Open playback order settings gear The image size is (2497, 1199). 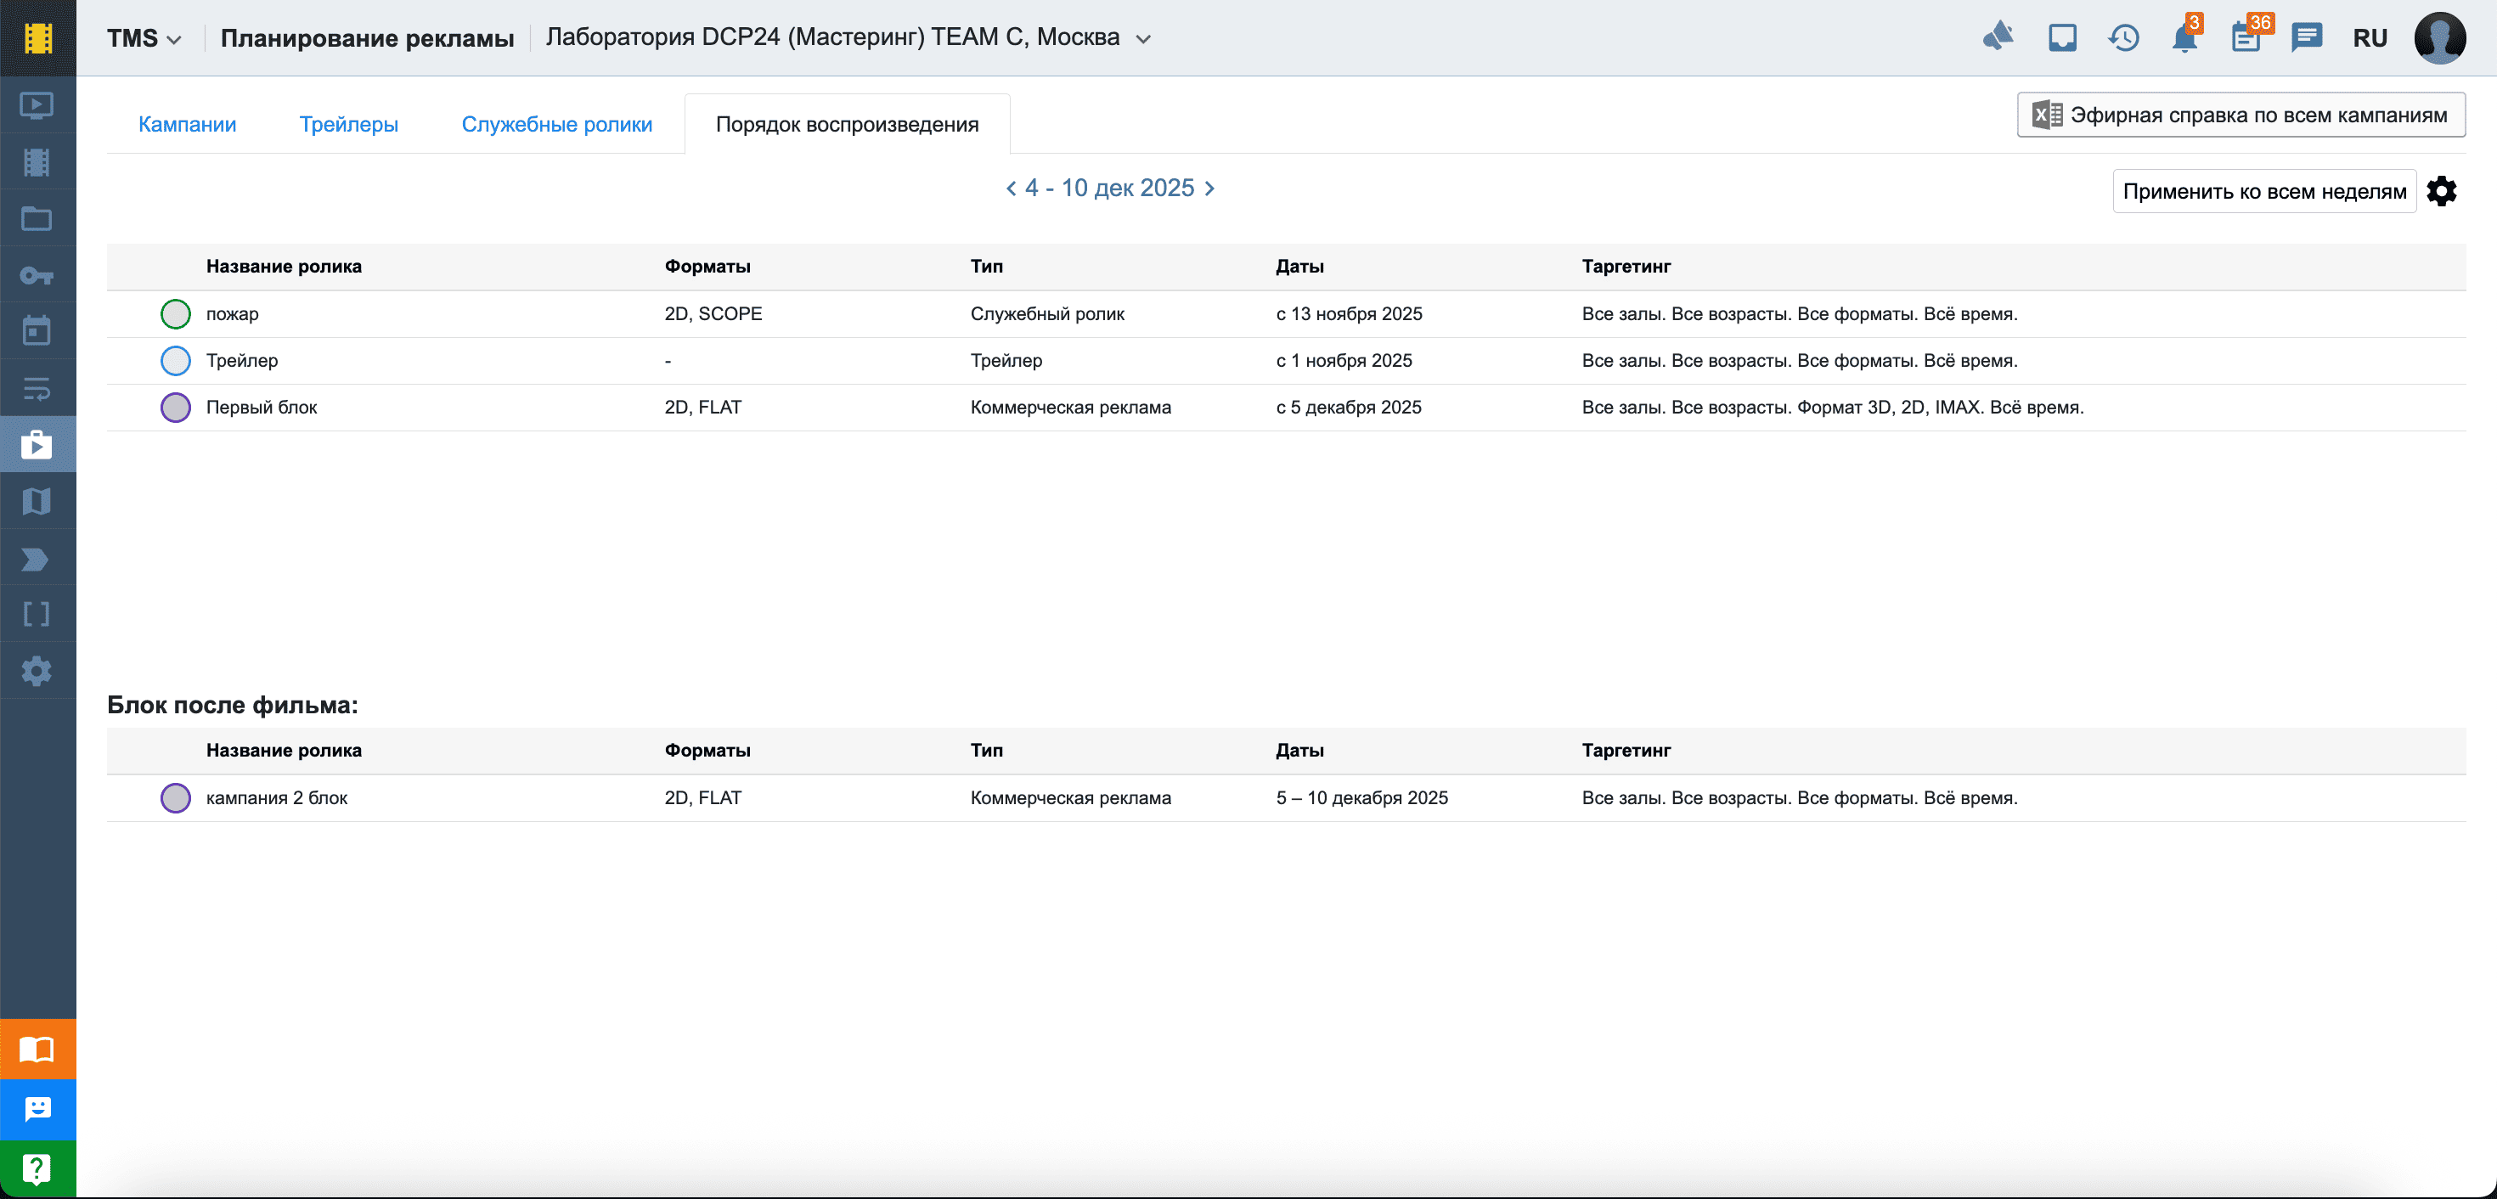pos(2442,191)
